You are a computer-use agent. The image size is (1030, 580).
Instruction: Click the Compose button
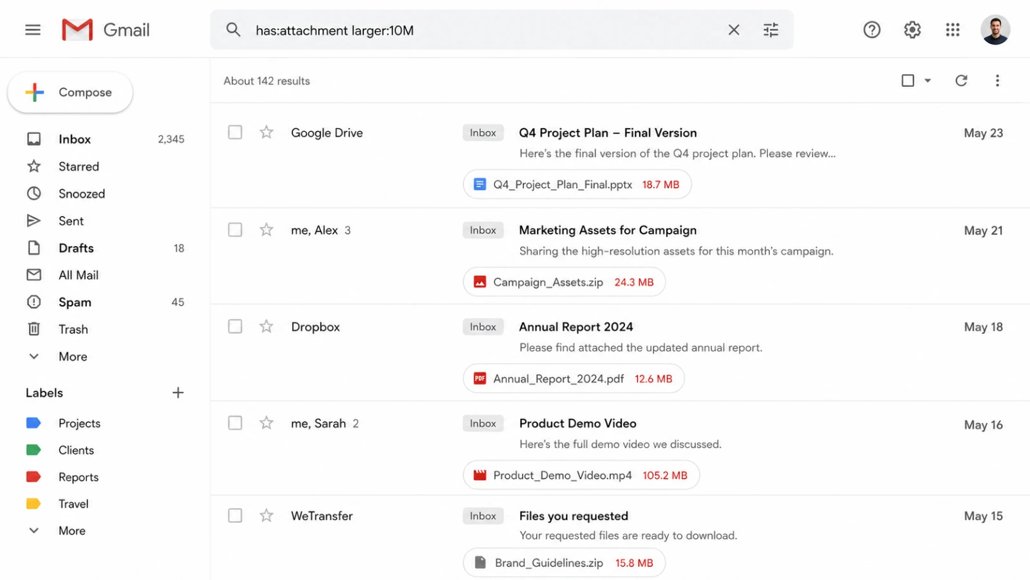coord(70,92)
